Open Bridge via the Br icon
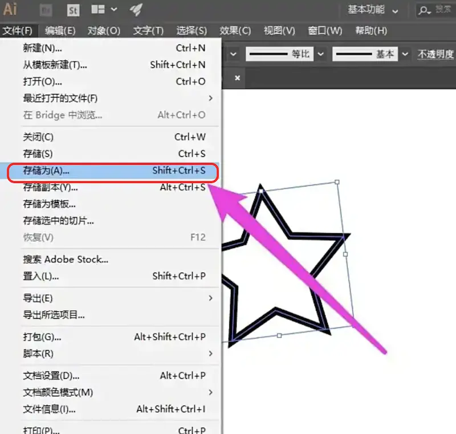 pyautogui.click(x=48, y=10)
